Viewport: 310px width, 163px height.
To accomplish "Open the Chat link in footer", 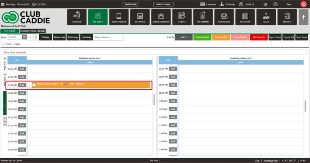I will pyautogui.click(x=257, y=161).
